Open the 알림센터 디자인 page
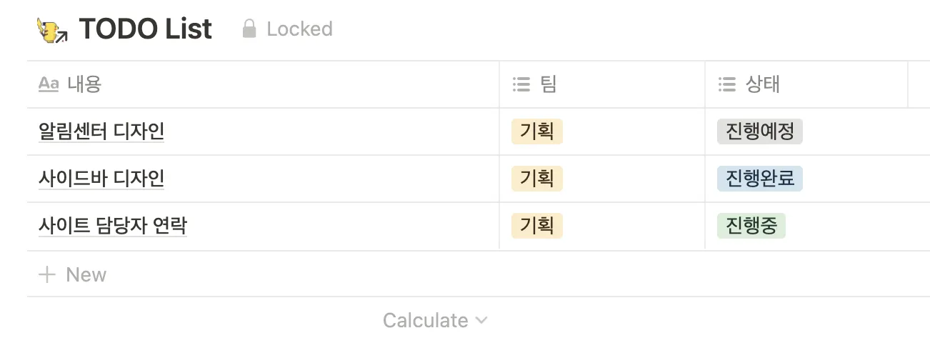The height and width of the screenshot is (353, 930). click(101, 131)
